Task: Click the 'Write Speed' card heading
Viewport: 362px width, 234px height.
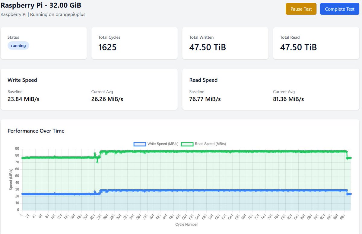Action: (x=22, y=80)
